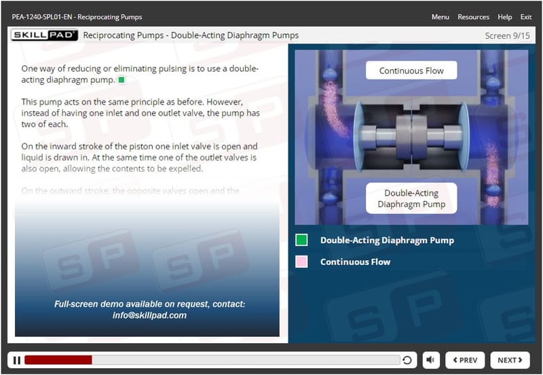Click the info@skillpad.com contact address
Viewport: 543px width, 375px height.
[149, 315]
